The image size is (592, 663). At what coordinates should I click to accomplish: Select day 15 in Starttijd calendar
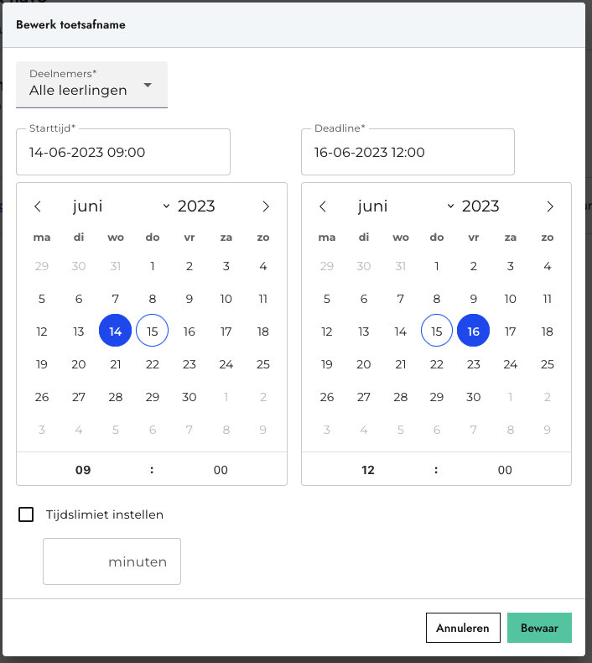(152, 331)
